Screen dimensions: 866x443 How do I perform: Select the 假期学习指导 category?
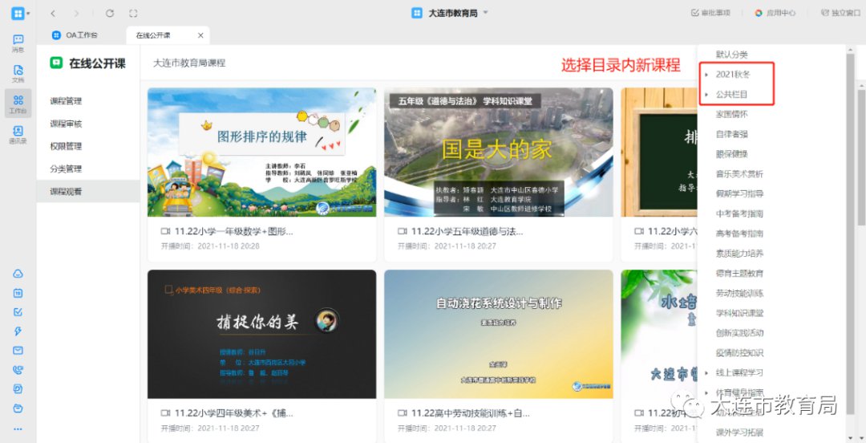pos(739,193)
